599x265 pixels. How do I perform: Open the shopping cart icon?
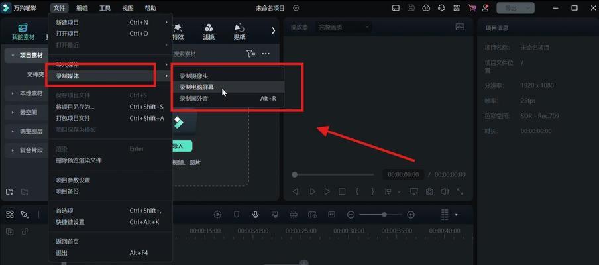pos(472,8)
